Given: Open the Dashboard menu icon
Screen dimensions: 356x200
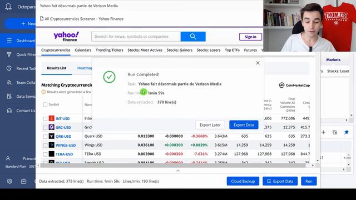Looking at the screenshot, I should coord(9,41).
